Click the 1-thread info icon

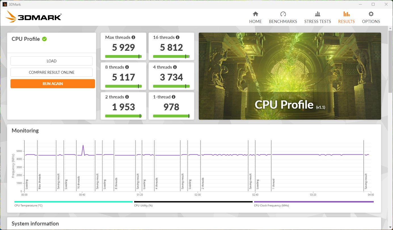(174, 97)
